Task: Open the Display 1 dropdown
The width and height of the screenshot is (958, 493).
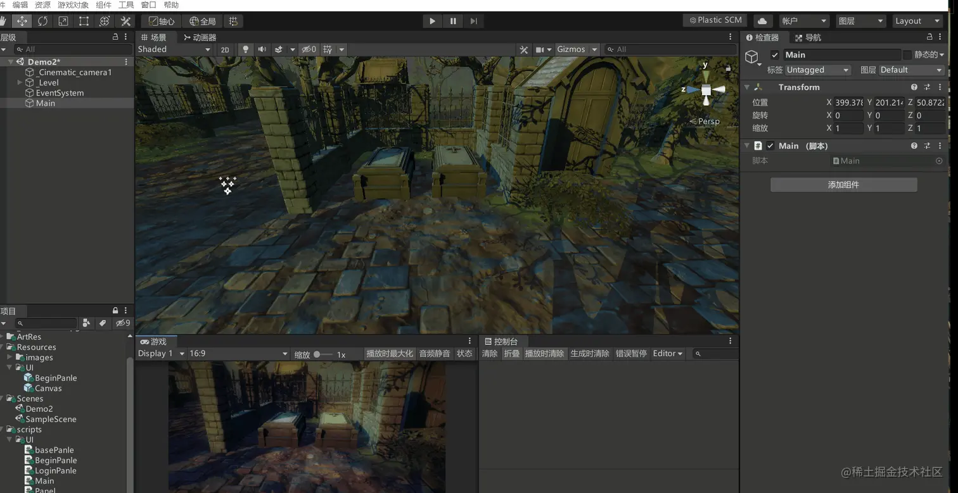Action: (161, 354)
